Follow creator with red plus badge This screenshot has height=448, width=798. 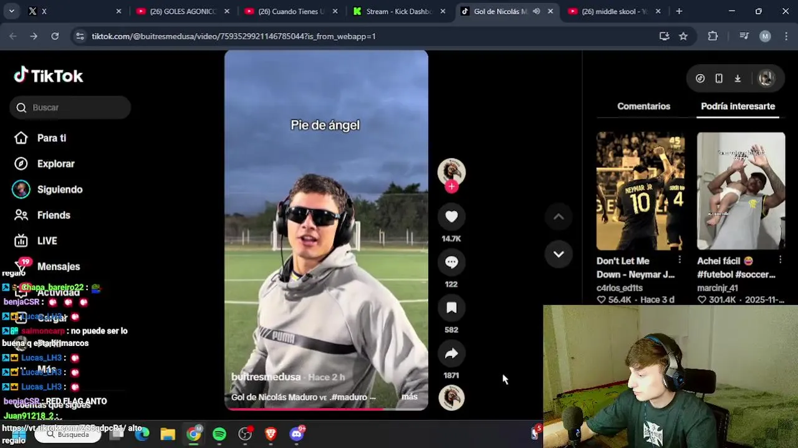pyautogui.click(x=451, y=186)
